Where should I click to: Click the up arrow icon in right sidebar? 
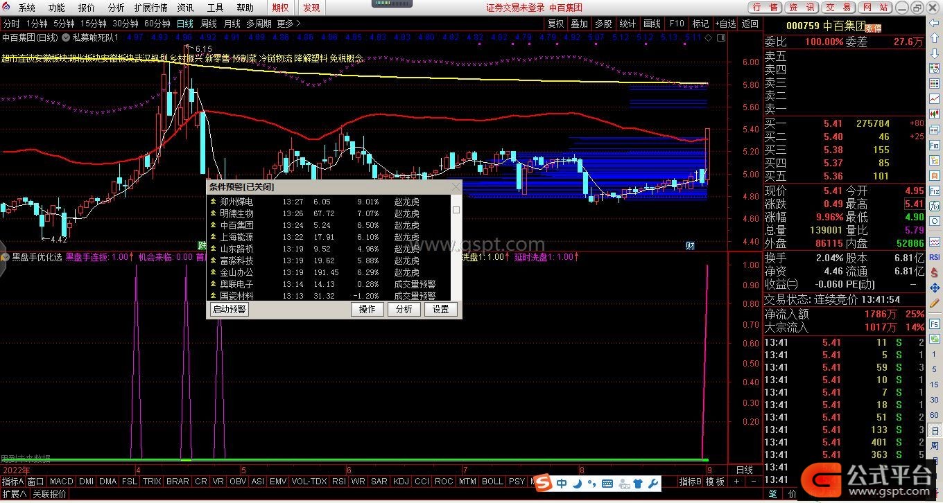coord(935,37)
